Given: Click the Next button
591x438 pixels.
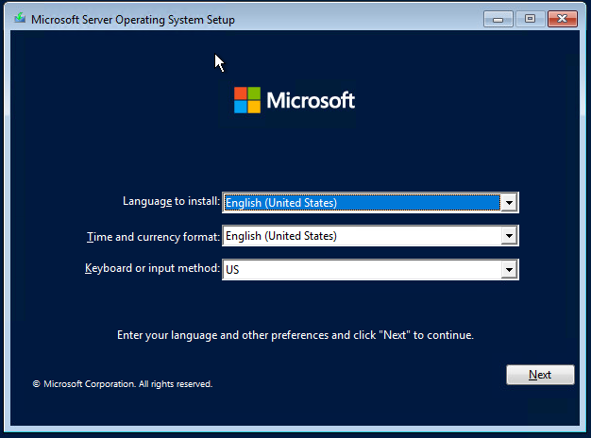Looking at the screenshot, I should coord(540,375).
